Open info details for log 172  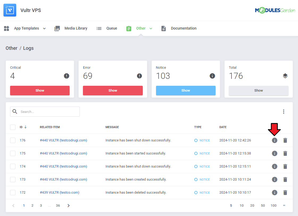point(274,193)
